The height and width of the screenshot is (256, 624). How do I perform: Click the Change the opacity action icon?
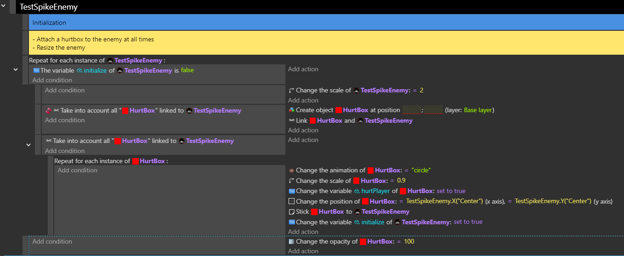click(291, 242)
